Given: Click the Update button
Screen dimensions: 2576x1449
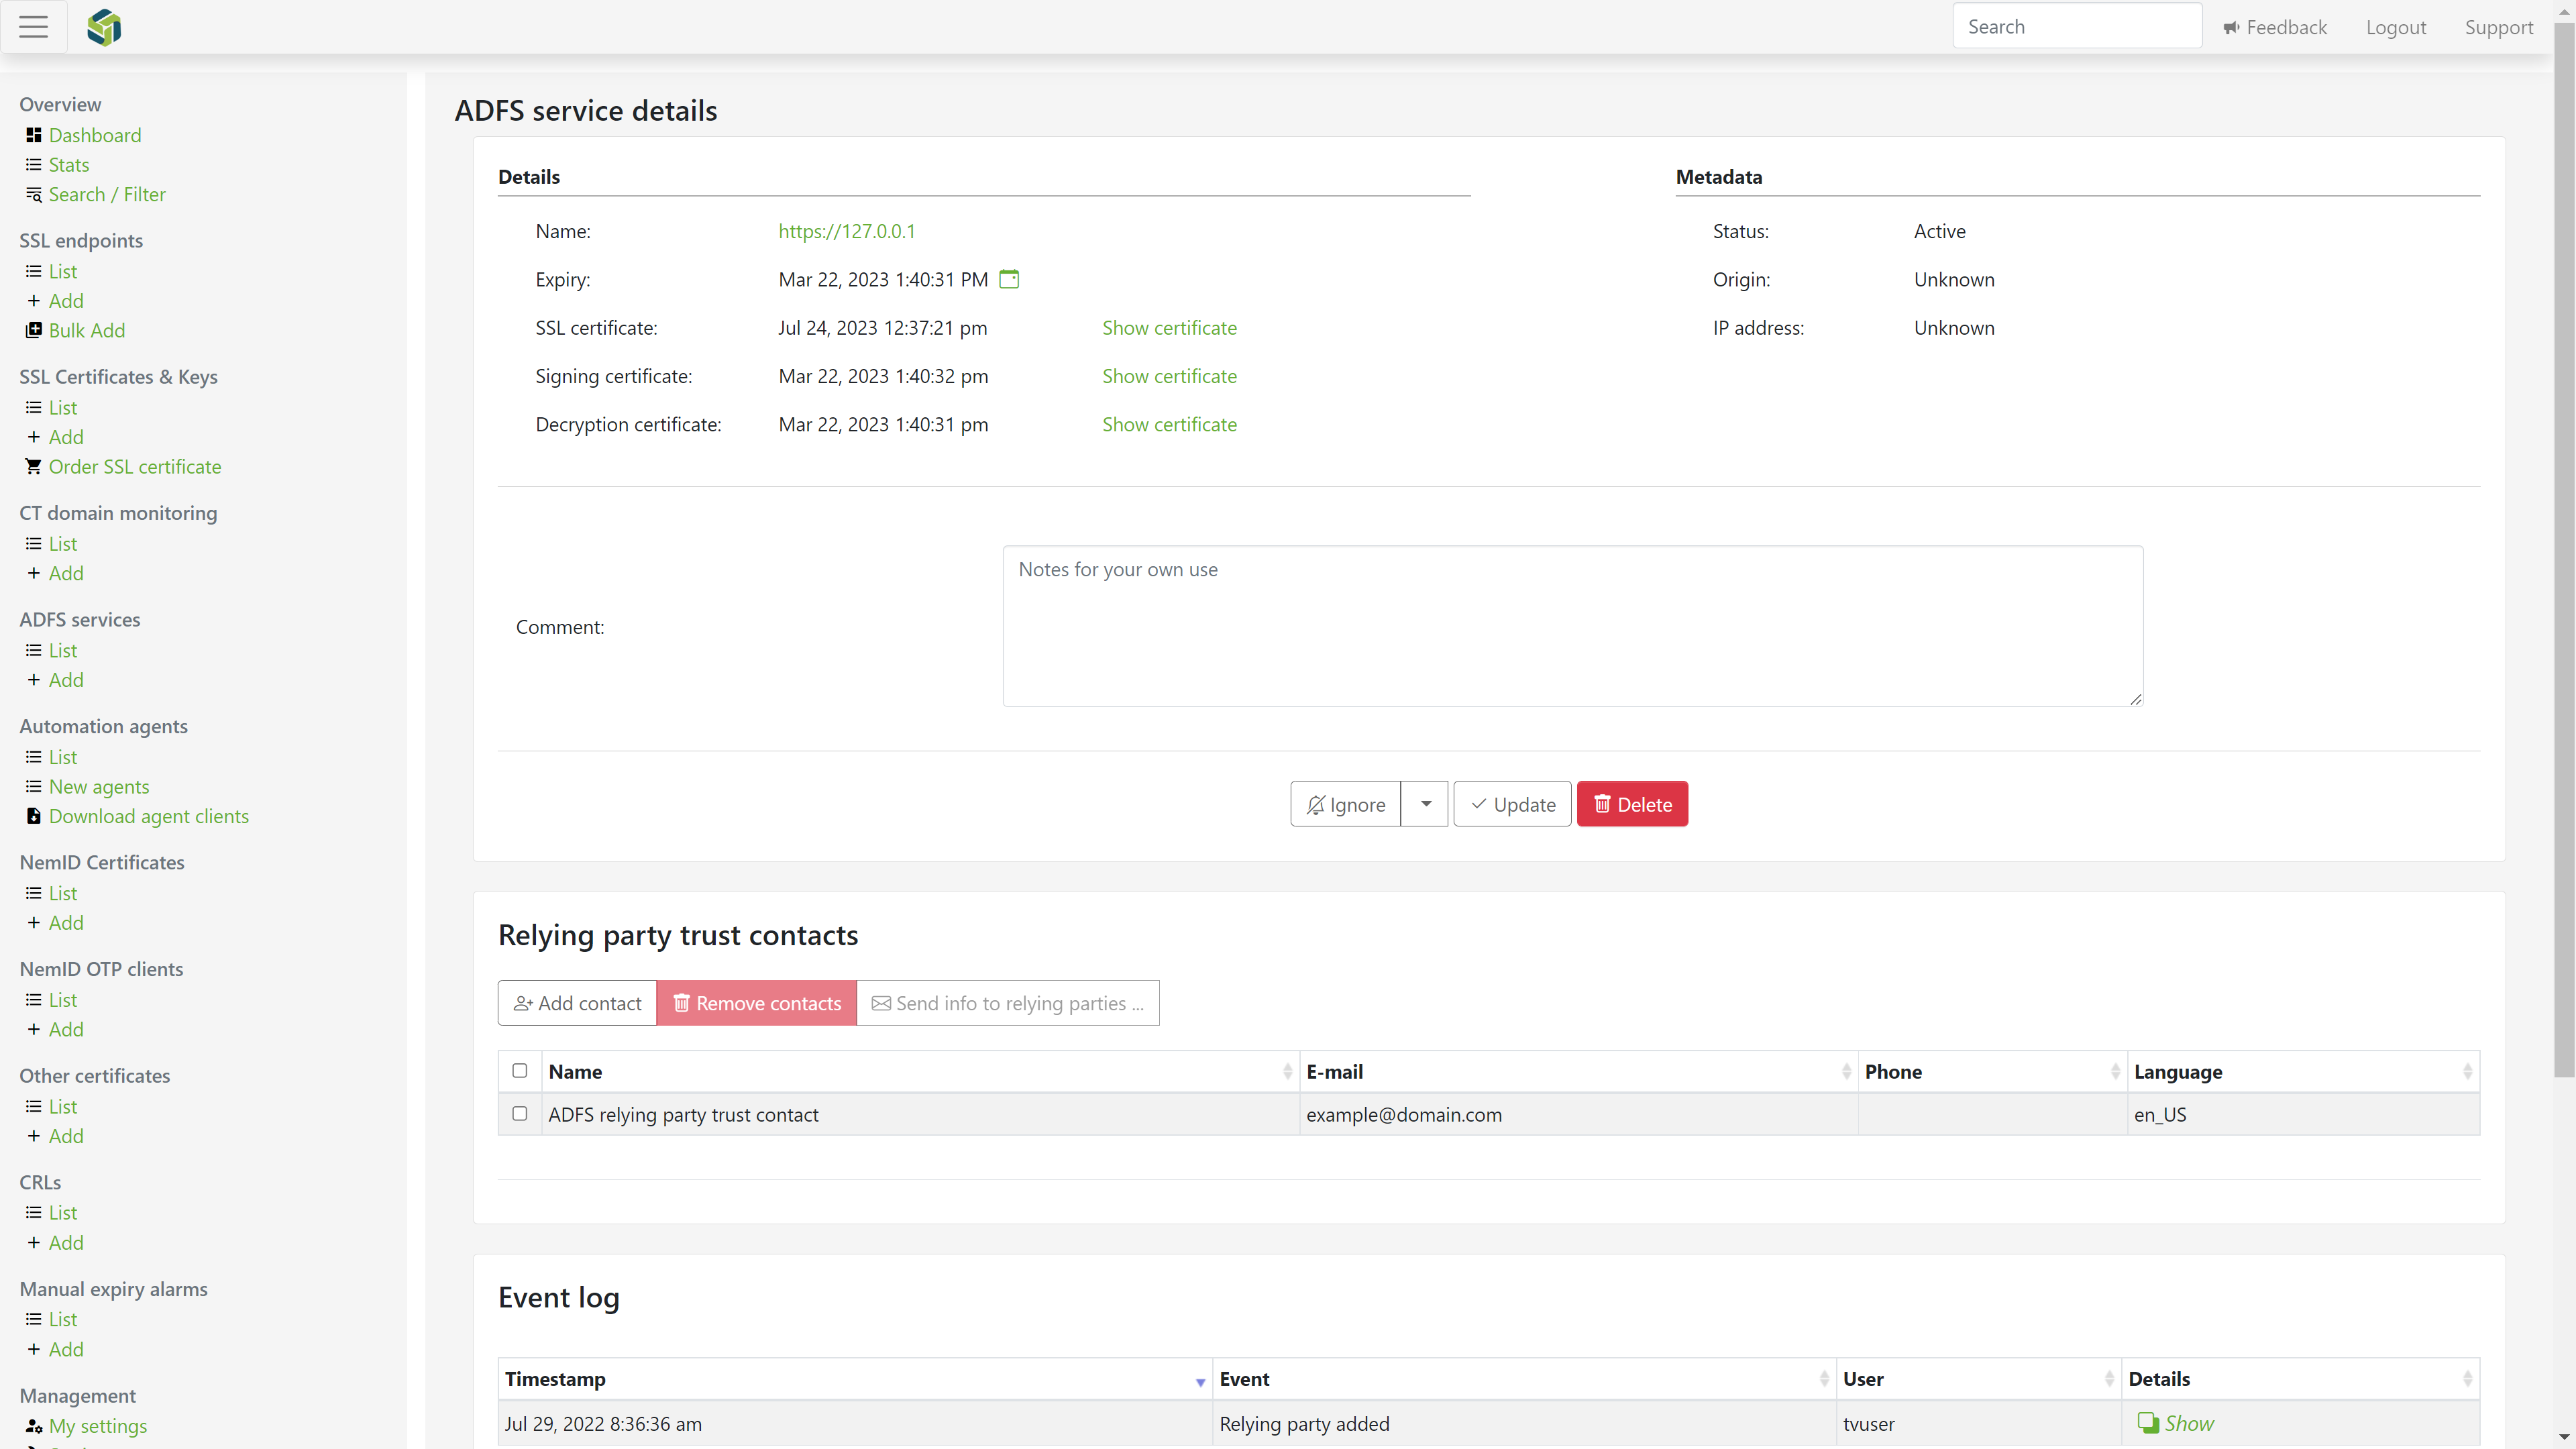Looking at the screenshot, I should 1512,804.
